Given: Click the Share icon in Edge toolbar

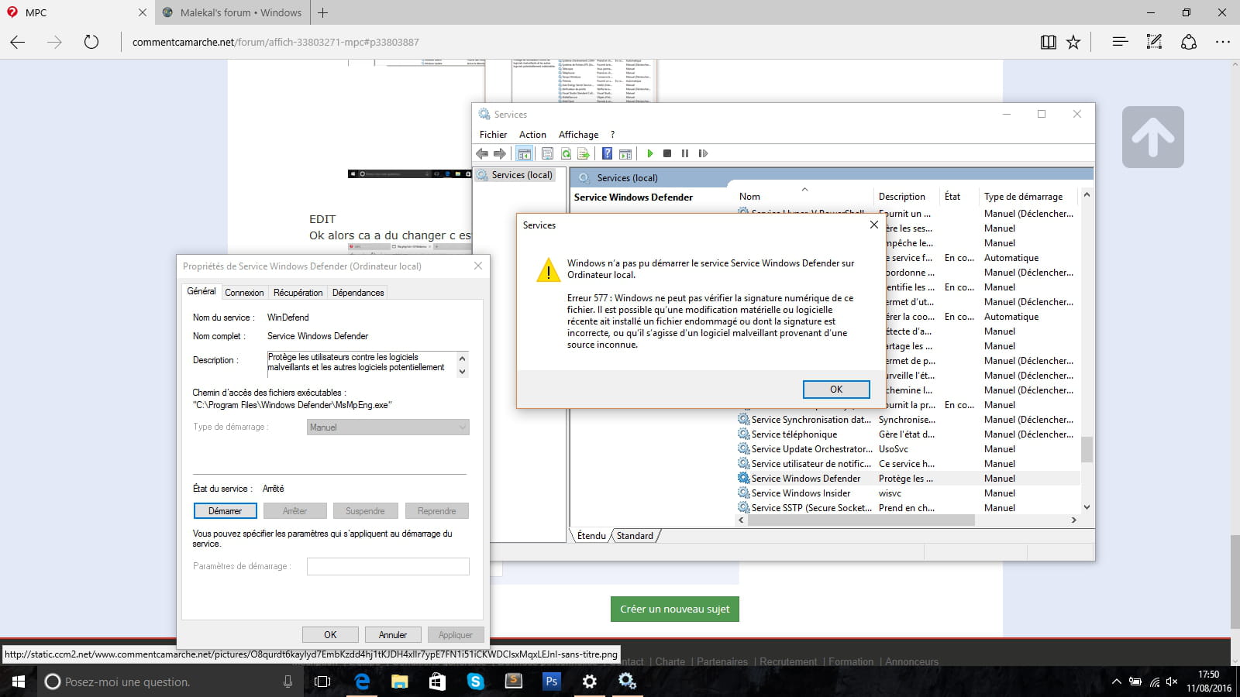Looking at the screenshot, I should tap(1189, 42).
